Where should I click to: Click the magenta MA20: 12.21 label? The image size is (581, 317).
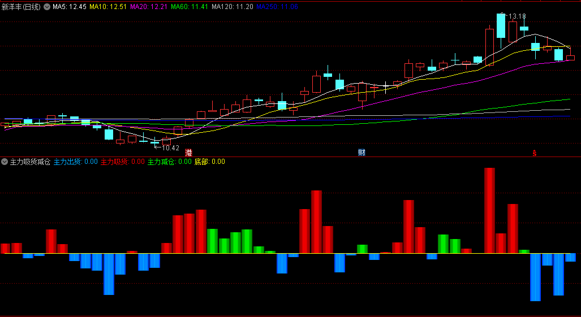pos(149,7)
